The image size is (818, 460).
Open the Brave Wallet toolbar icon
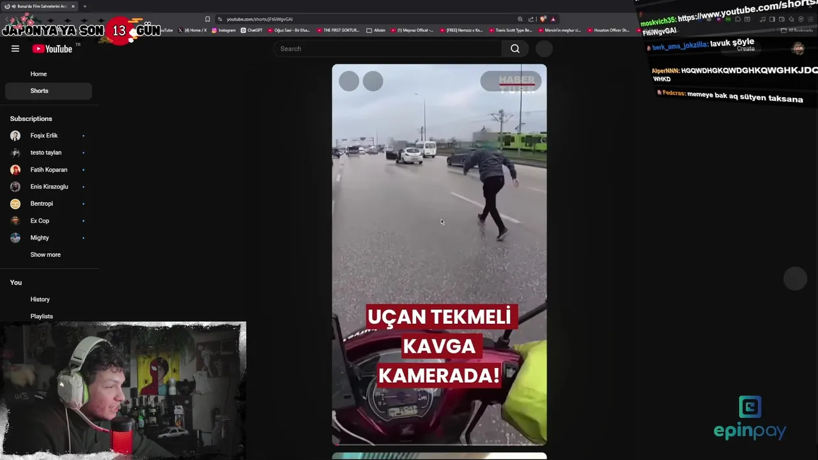782,19
